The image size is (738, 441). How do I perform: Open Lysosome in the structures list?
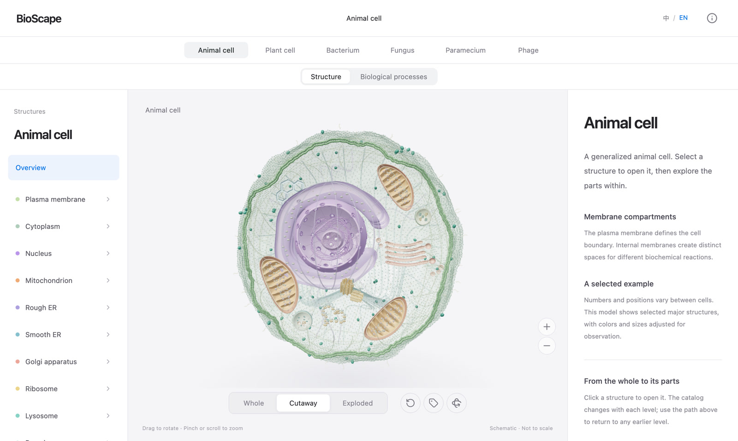[64, 416]
